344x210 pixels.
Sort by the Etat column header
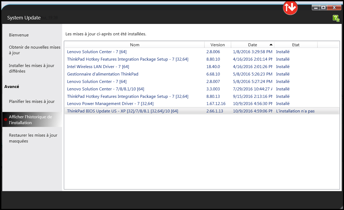[x=296, y=45]
